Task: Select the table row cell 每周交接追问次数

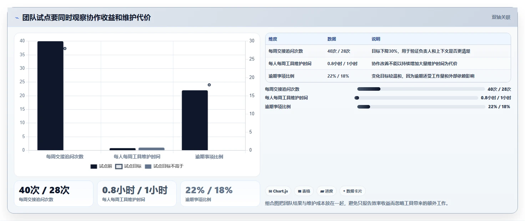Action: pyautogui.click(x=286, y=51)
